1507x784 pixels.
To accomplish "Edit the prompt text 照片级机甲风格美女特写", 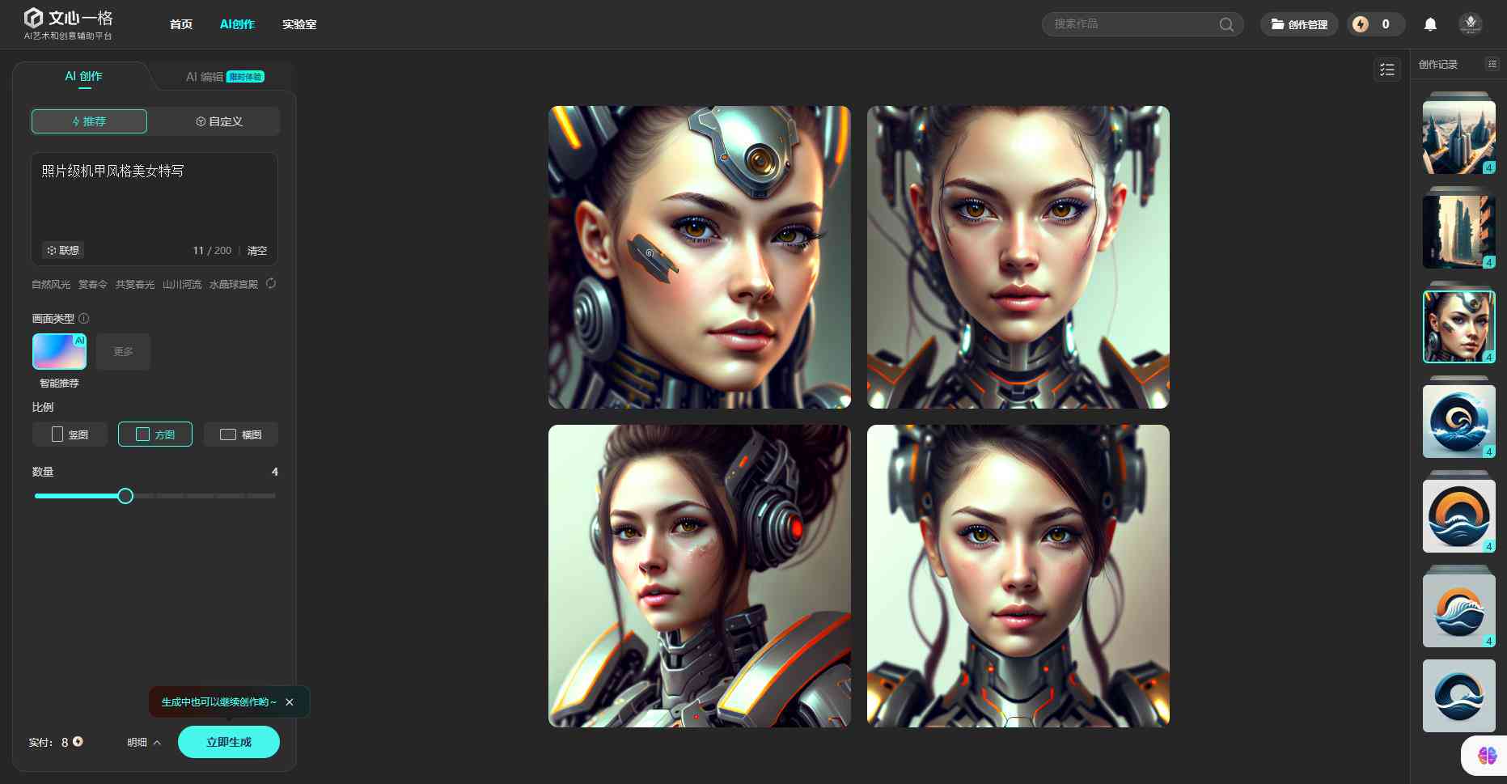I will (x=112, y=171).
